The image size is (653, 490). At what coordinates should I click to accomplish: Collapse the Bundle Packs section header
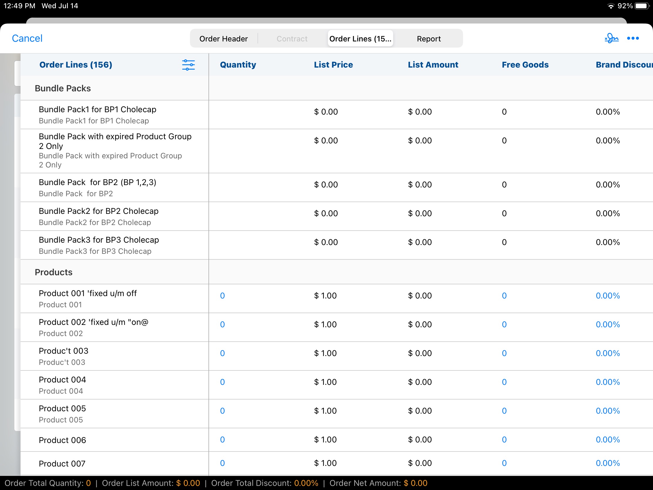point(63,88)
